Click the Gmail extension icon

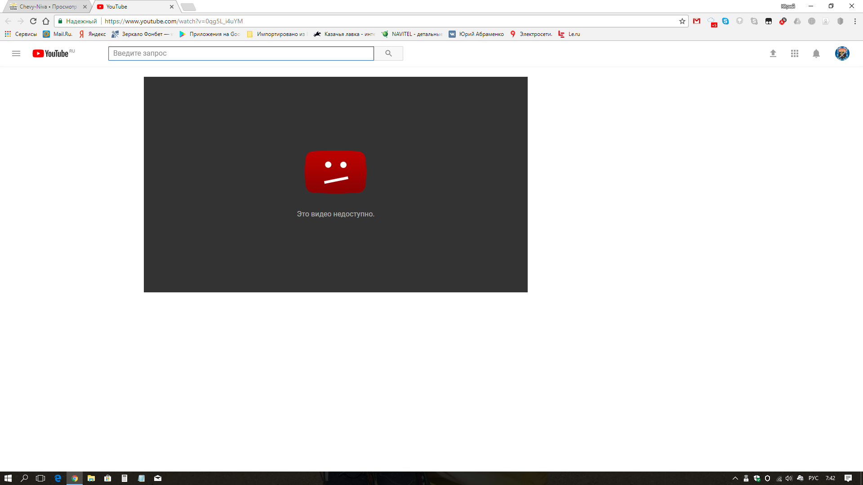point(697,21)
